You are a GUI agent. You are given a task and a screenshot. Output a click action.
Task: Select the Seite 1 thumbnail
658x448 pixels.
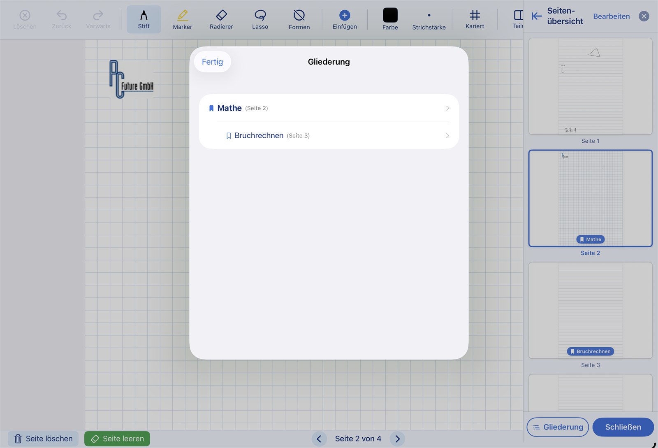coord(590,86)
